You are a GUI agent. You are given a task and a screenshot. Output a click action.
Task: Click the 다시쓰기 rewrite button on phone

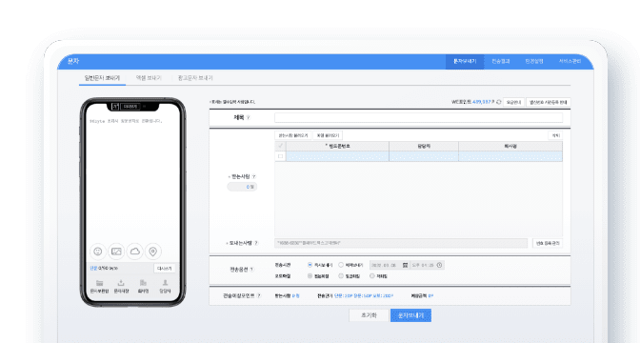coord(165,269)
